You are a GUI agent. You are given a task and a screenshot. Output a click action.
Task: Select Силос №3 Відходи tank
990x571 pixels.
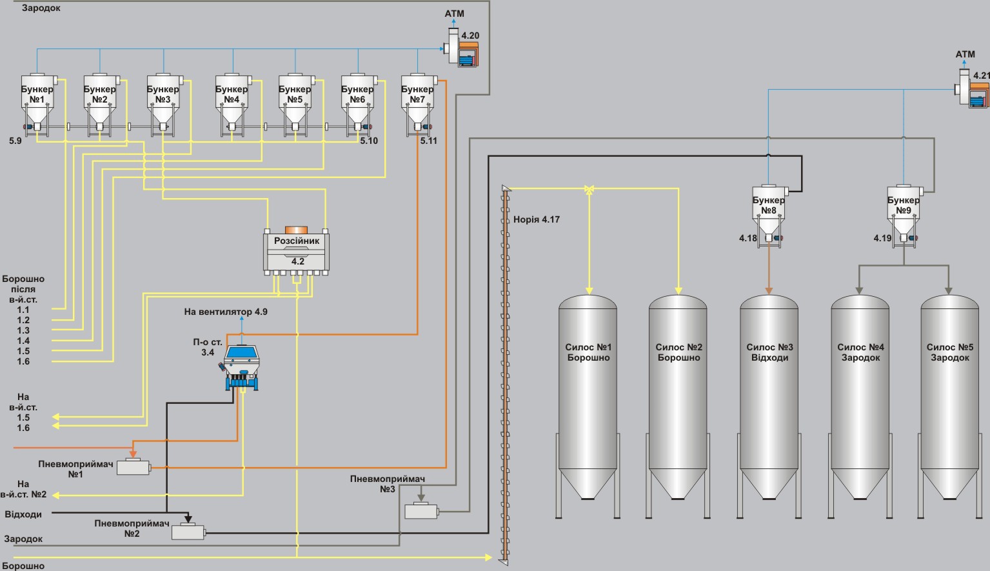coord(769,406)
